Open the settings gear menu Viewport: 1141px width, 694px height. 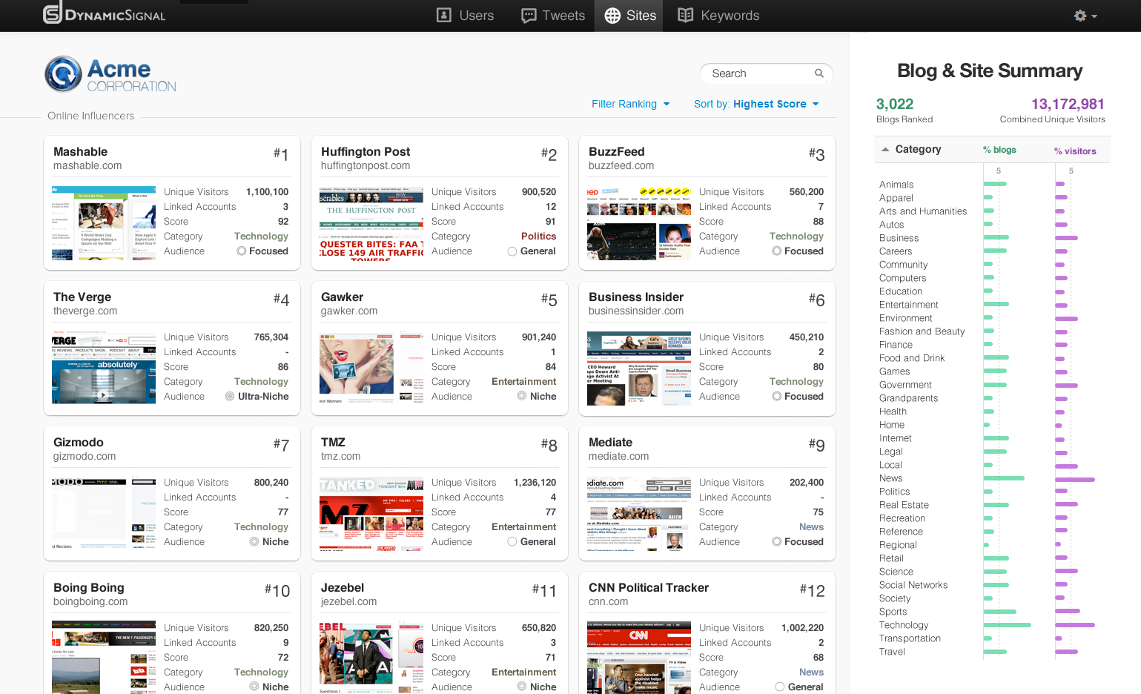[1085, 16]
